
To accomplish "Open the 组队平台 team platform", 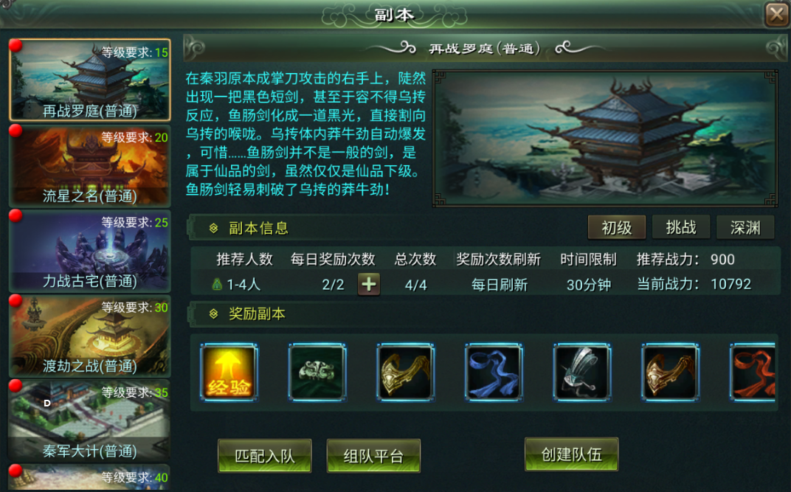I will 373,456.
